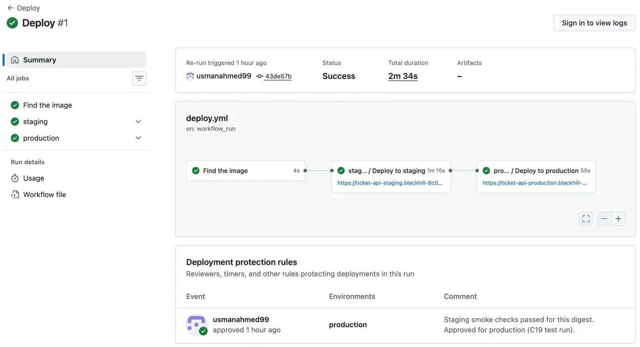This screenshot has height=347, width=640.
Task: Click the success check icon of sidebar production job
Action: pyautogui.click(x=15, y=138)
